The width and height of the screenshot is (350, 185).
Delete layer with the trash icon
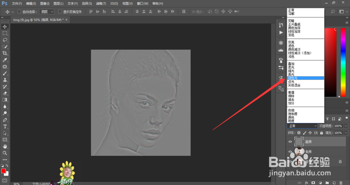(x=341, y=183)
